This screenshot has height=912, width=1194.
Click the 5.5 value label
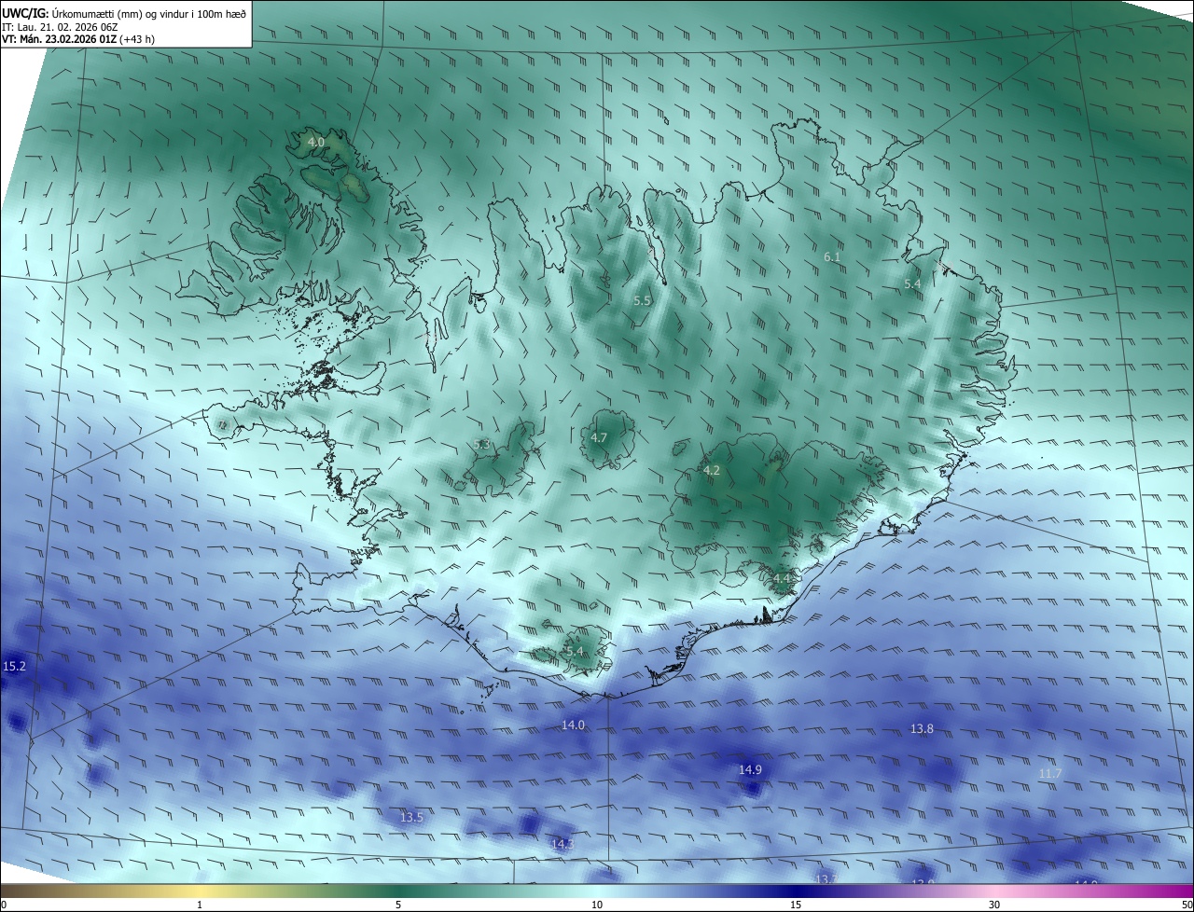point(642,300)
